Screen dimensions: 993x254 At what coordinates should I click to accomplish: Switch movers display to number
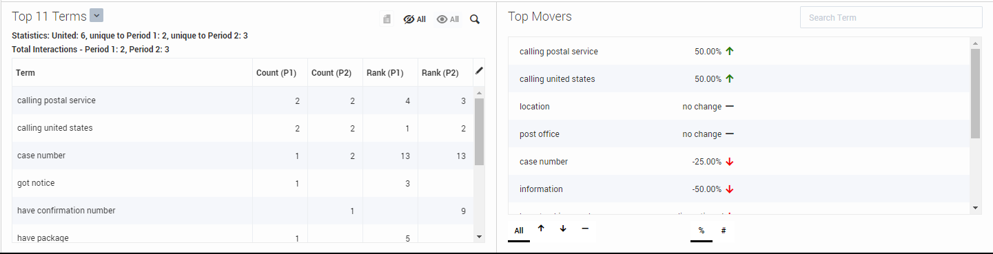click(724, 231)
